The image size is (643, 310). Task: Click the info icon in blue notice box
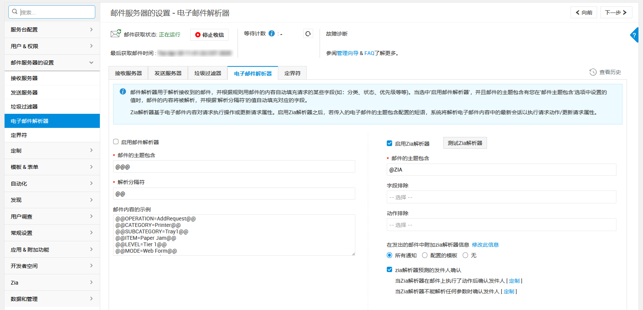pyautogui.click(x=123, y=91)
